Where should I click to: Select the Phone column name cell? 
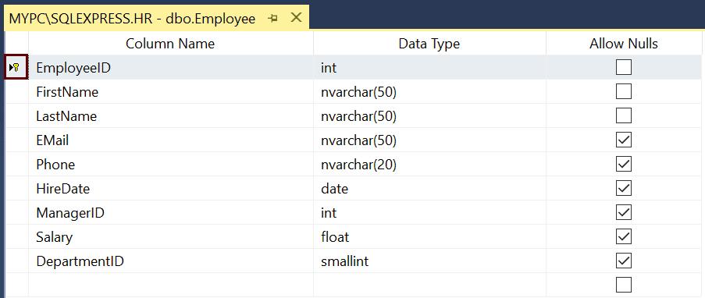171,164
